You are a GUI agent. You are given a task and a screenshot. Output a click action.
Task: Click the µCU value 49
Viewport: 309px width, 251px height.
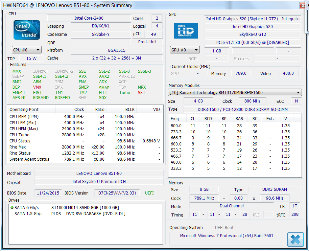pyautogui.click(x=153, y=34)
